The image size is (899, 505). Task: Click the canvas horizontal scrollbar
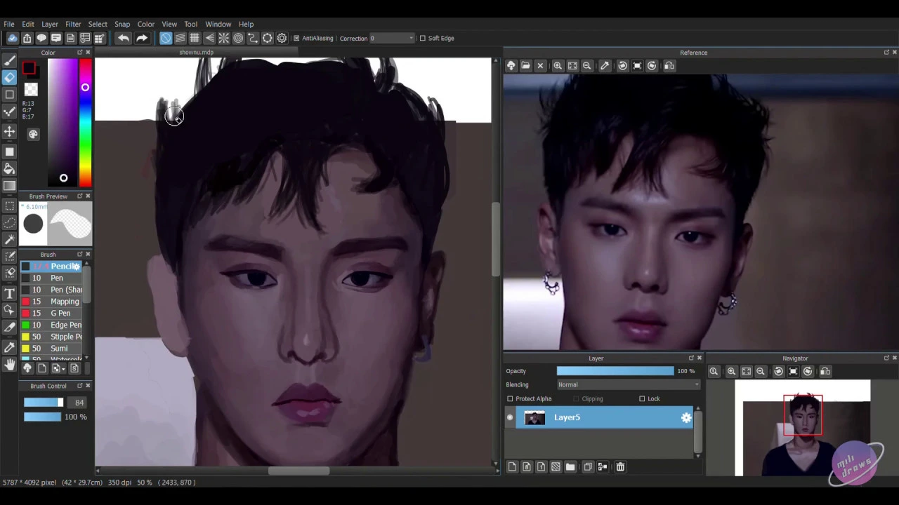(298, 471)
